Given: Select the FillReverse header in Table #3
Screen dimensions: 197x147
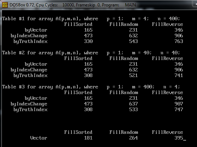Looking at the screenshot, I should pyautogui.click(x=167, y=92).
